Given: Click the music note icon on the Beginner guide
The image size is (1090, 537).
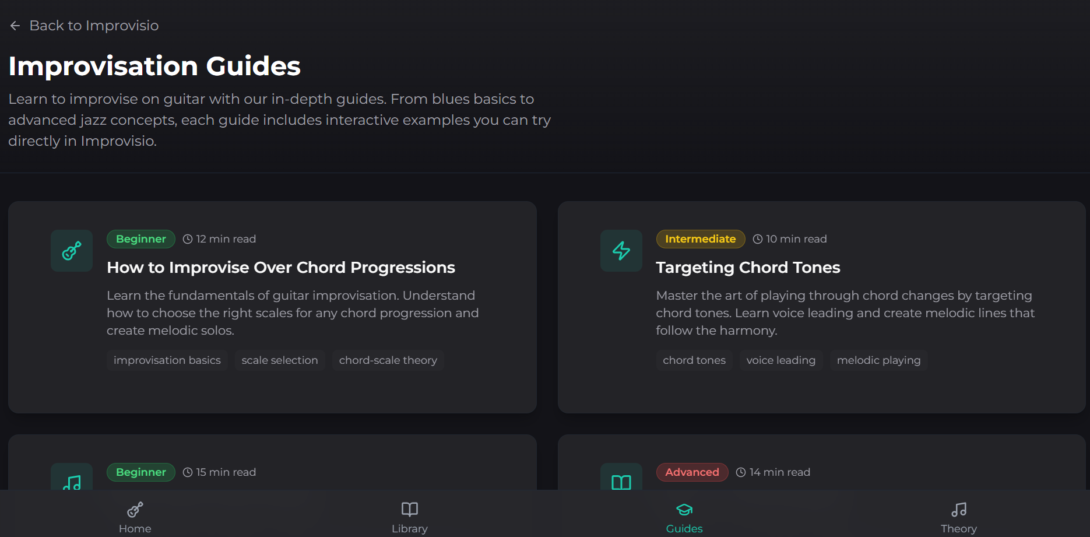Looking at the screenshot, I should coord(71,482).
